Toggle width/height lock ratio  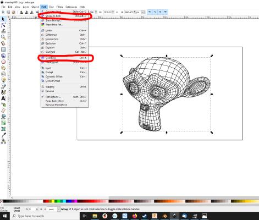117,12
